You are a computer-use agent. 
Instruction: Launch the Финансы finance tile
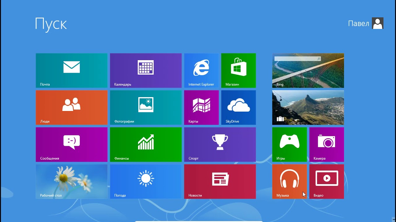click(x=146, y=145)
